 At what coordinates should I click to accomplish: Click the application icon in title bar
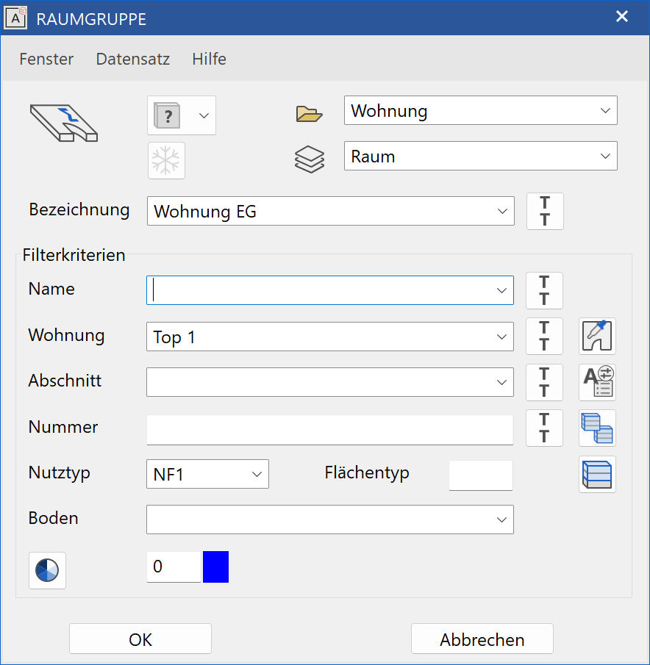tap(15, 18)
